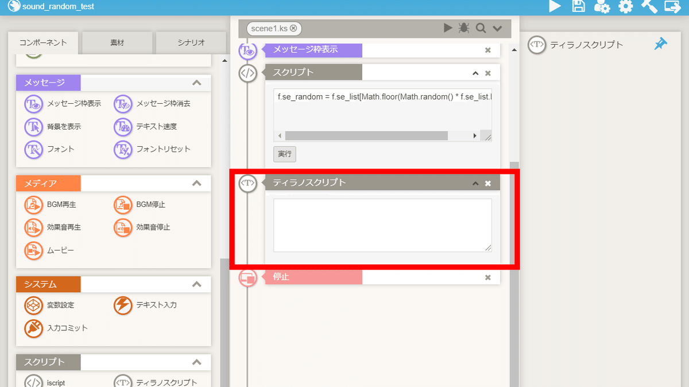Click the pin icon in properties panel
Image resolution: width=689 pixels, height=387 pixels.
(661, 44)
